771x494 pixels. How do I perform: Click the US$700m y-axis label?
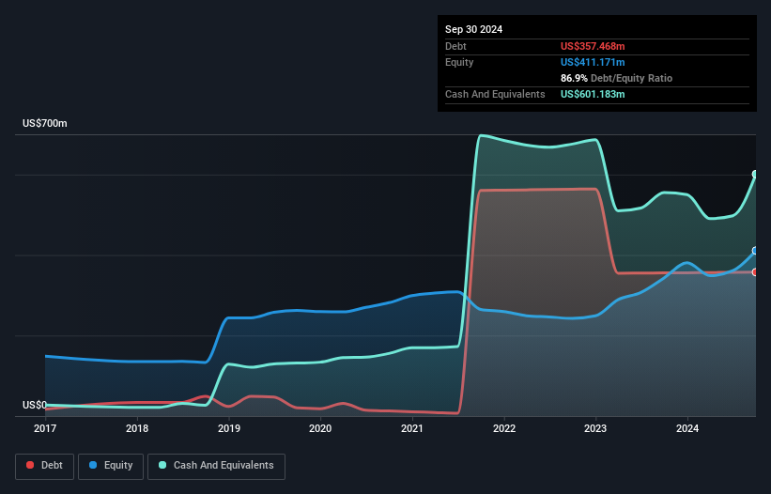[x=45, y=123]
